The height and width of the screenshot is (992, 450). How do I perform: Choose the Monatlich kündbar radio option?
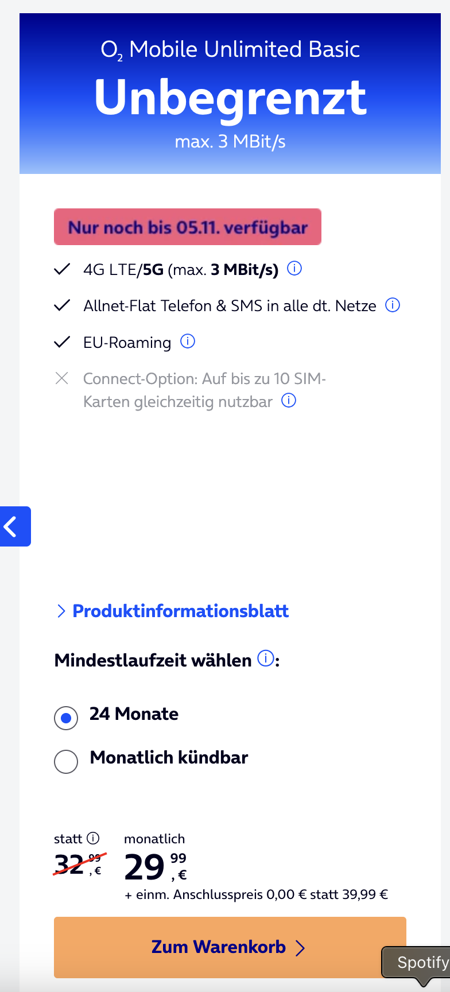pos(66,762)
